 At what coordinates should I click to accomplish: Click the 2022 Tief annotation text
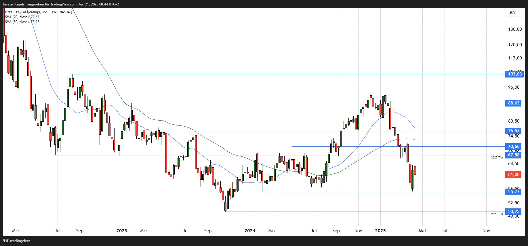497,158
